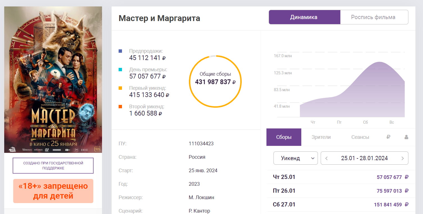The width and height of the screenshot is (423, 214).
Task: Click the Чт 25.01 row
Action: 341,177
